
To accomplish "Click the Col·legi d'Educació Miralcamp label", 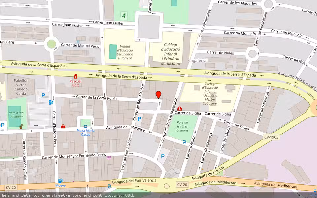I will (170, 53).
